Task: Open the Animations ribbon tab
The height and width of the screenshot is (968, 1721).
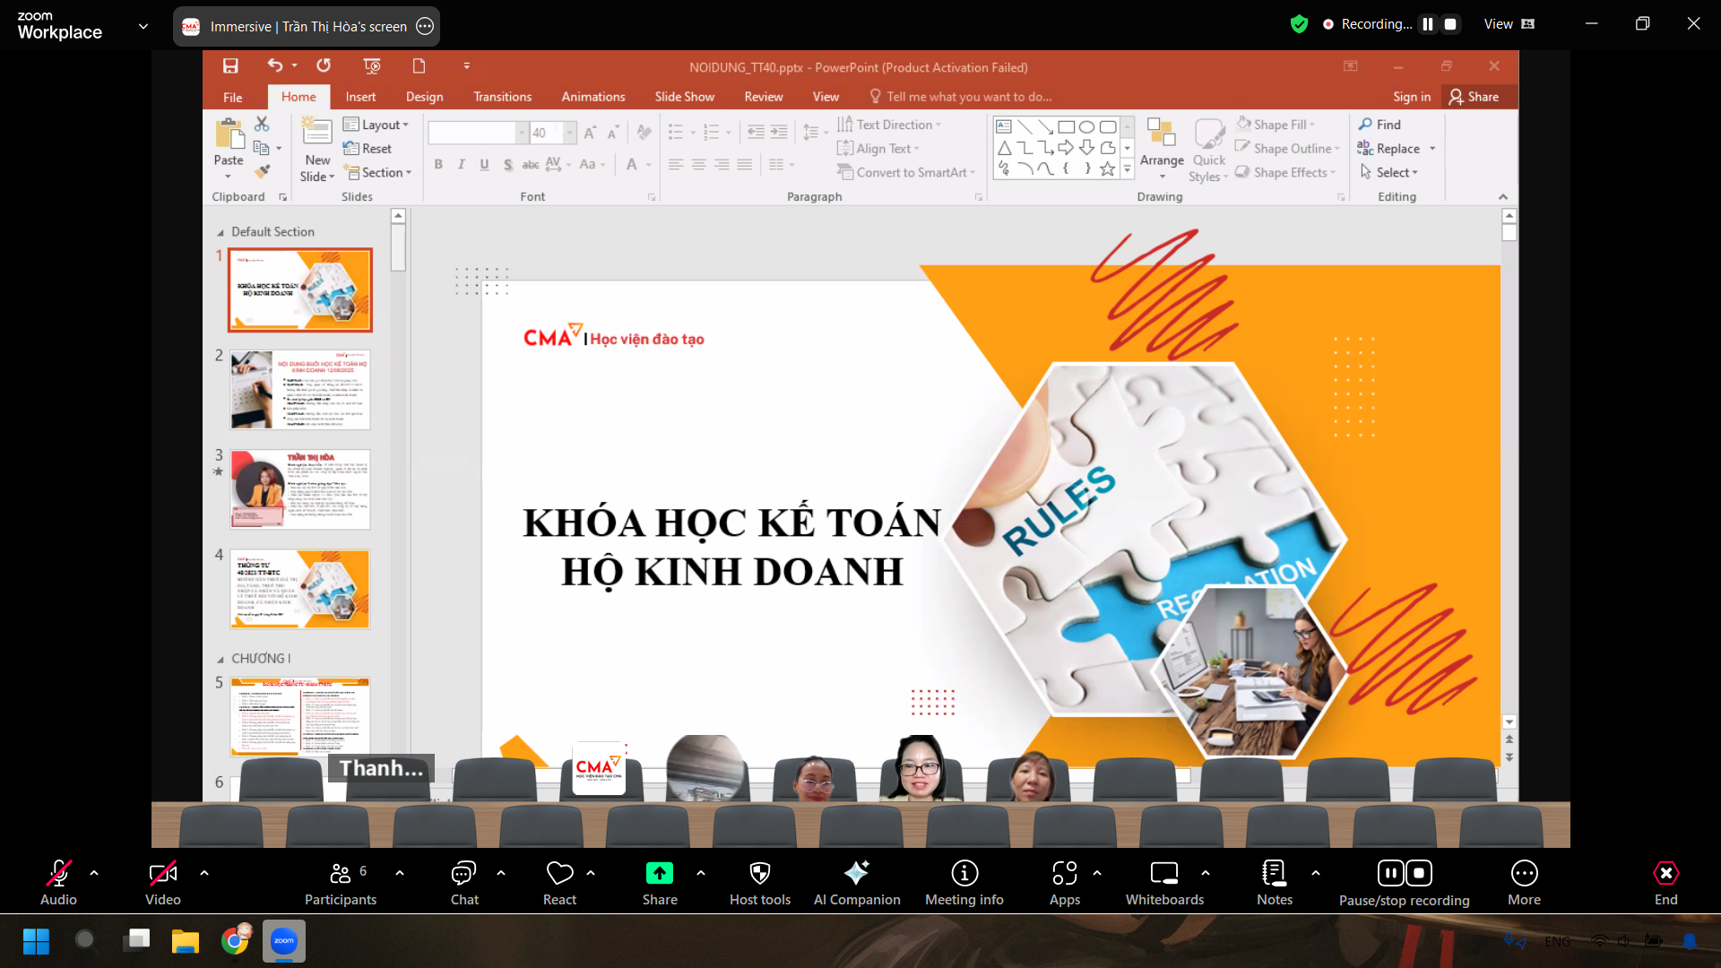Action: pyautogui.click(x=592, y=97)
